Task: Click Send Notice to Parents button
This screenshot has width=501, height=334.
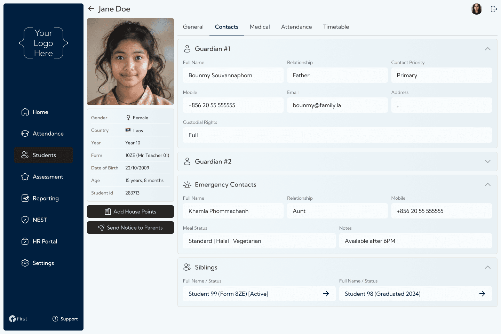Action: pyautogui.click(x=130, y=228)
